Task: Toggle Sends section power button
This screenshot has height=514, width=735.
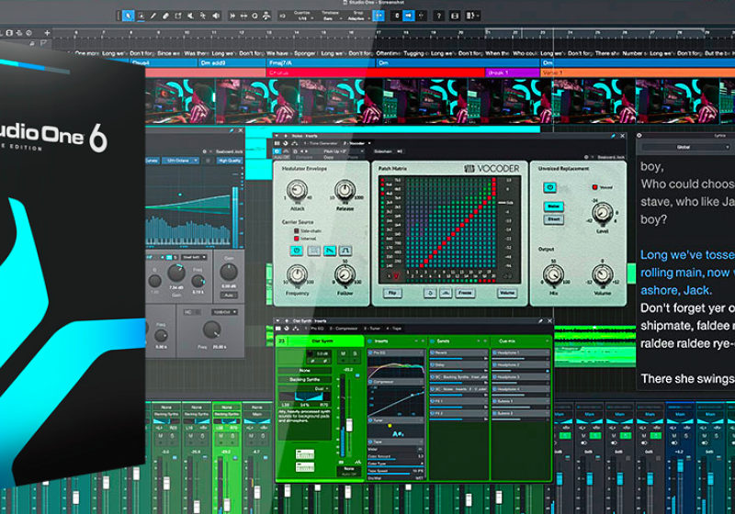Action: (433, 341)
